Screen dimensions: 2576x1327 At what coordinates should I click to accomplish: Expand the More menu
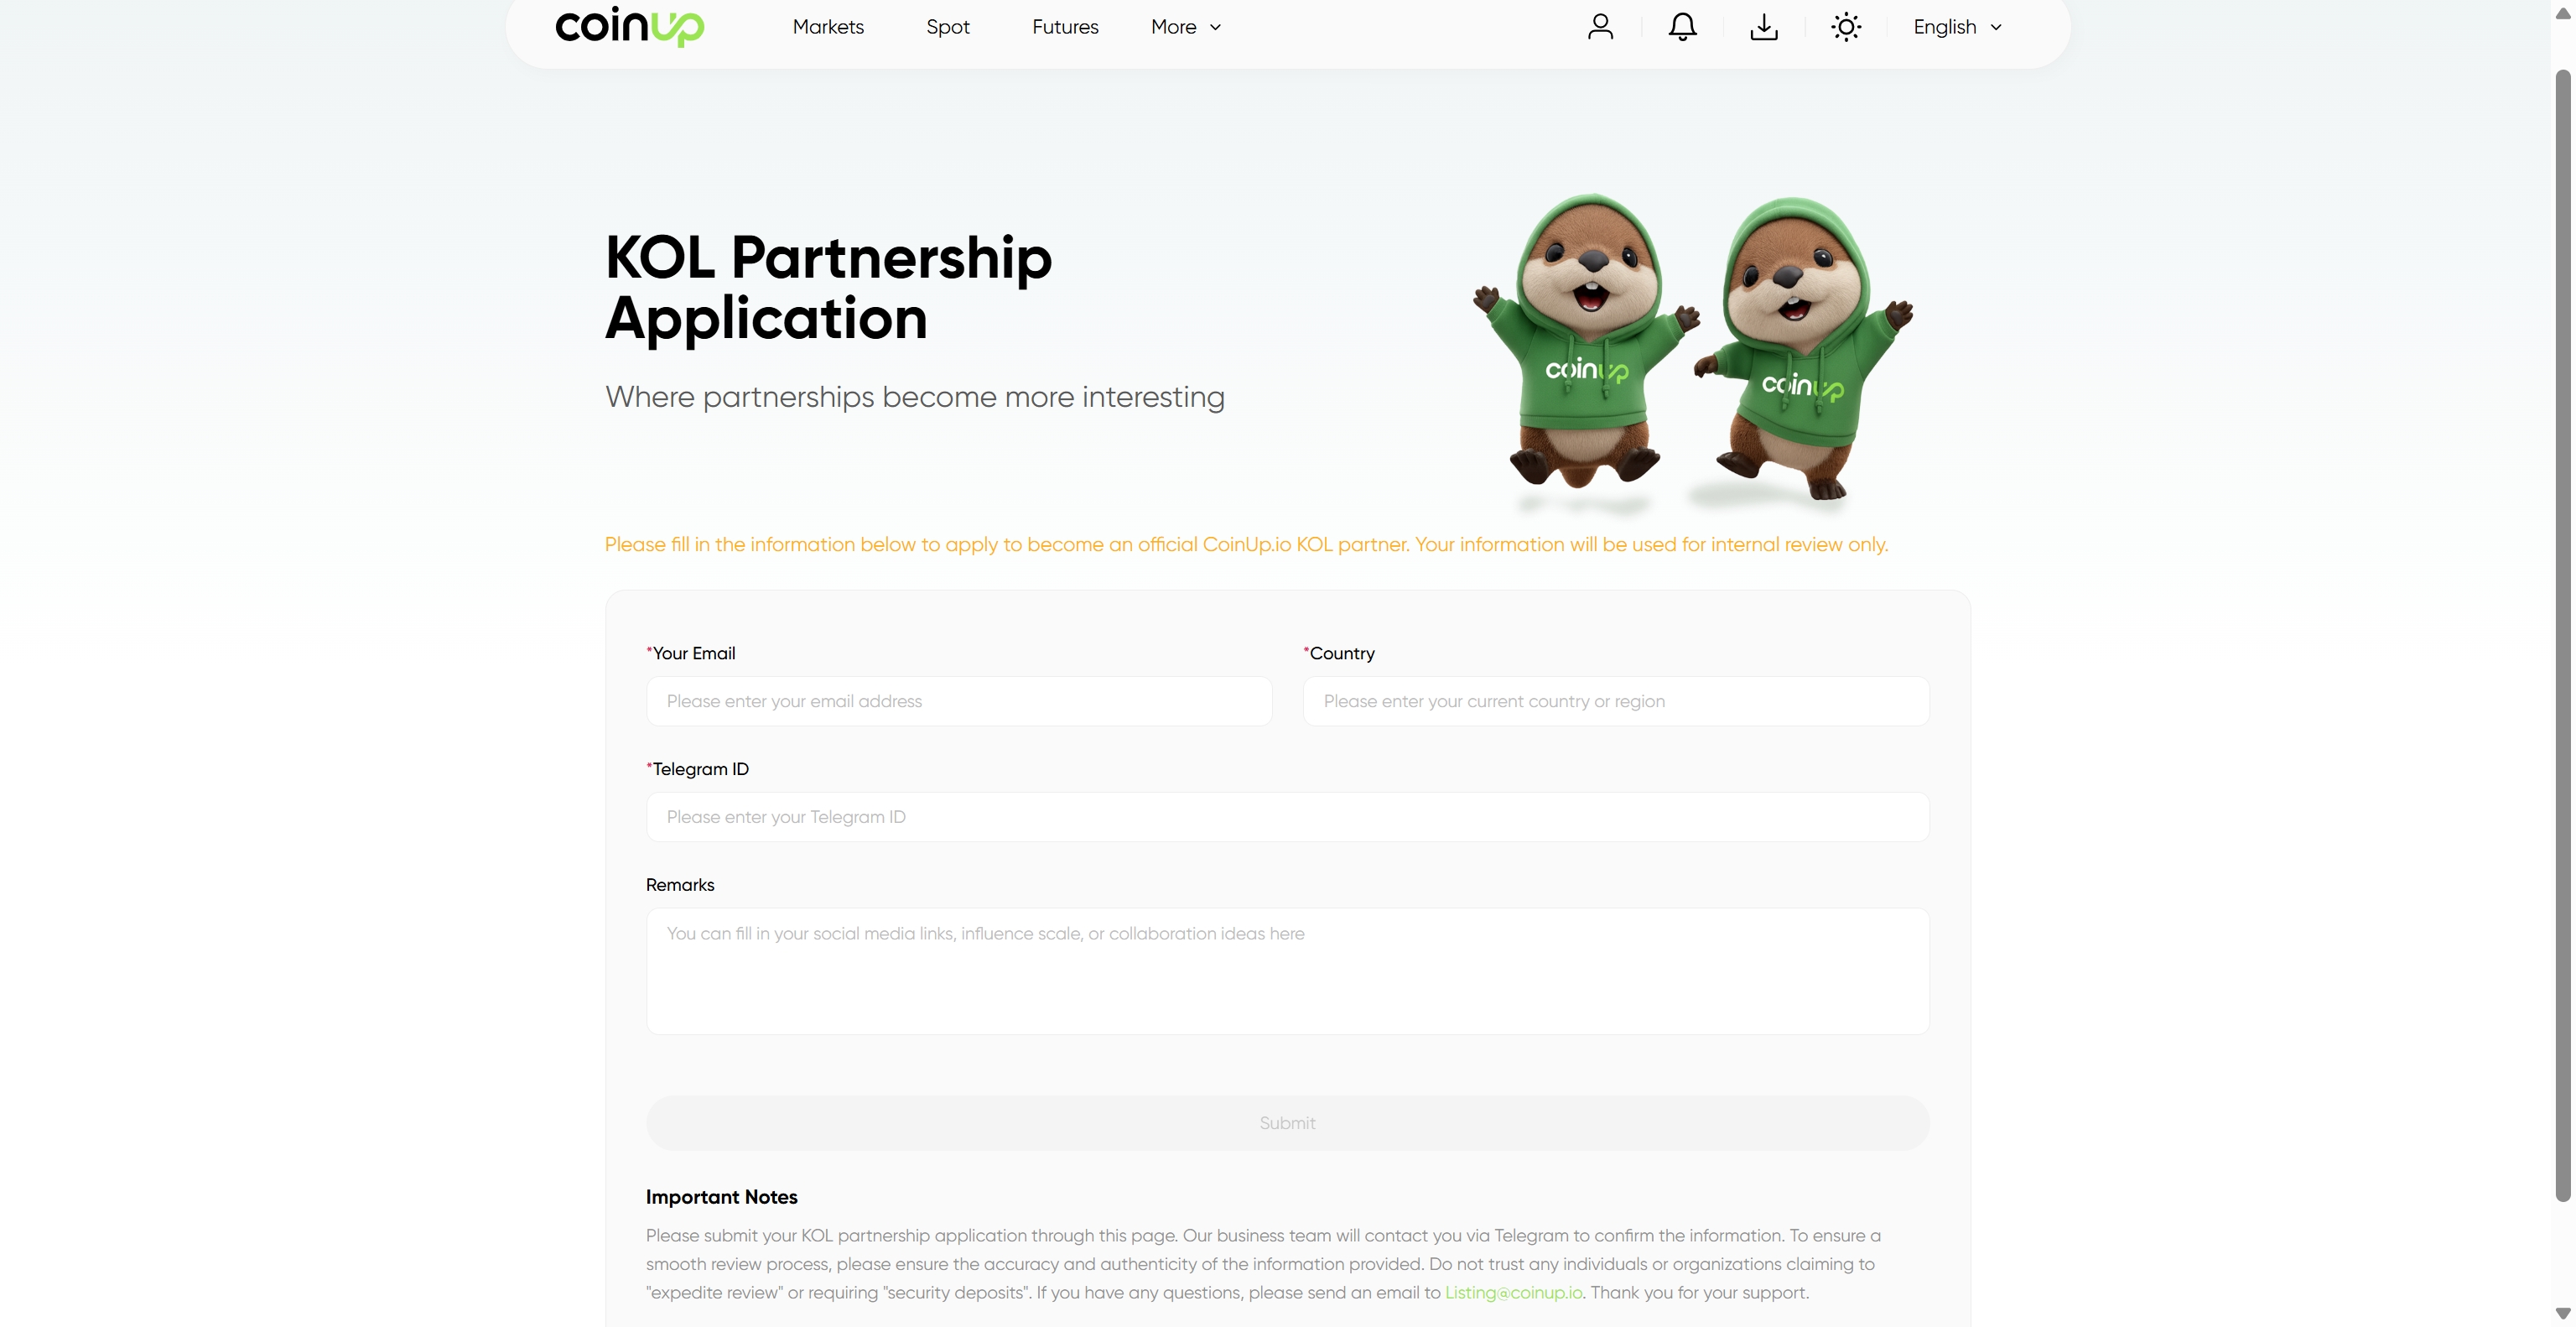(1186, 27)
